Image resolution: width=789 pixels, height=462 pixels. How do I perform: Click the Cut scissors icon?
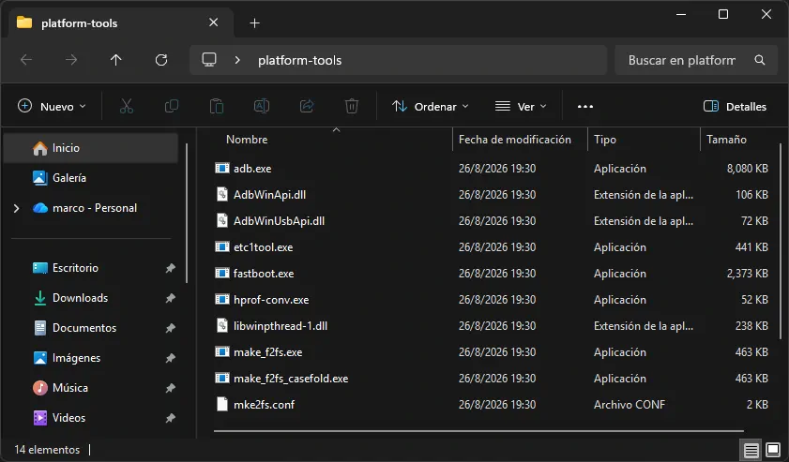coord(127,106)
